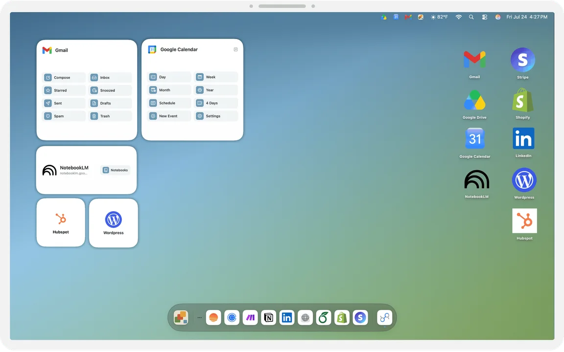564x352 pixels.
Task: Click the LinkedIn icon in the dock
Action: pyautogui.click(x=287, y=317)
